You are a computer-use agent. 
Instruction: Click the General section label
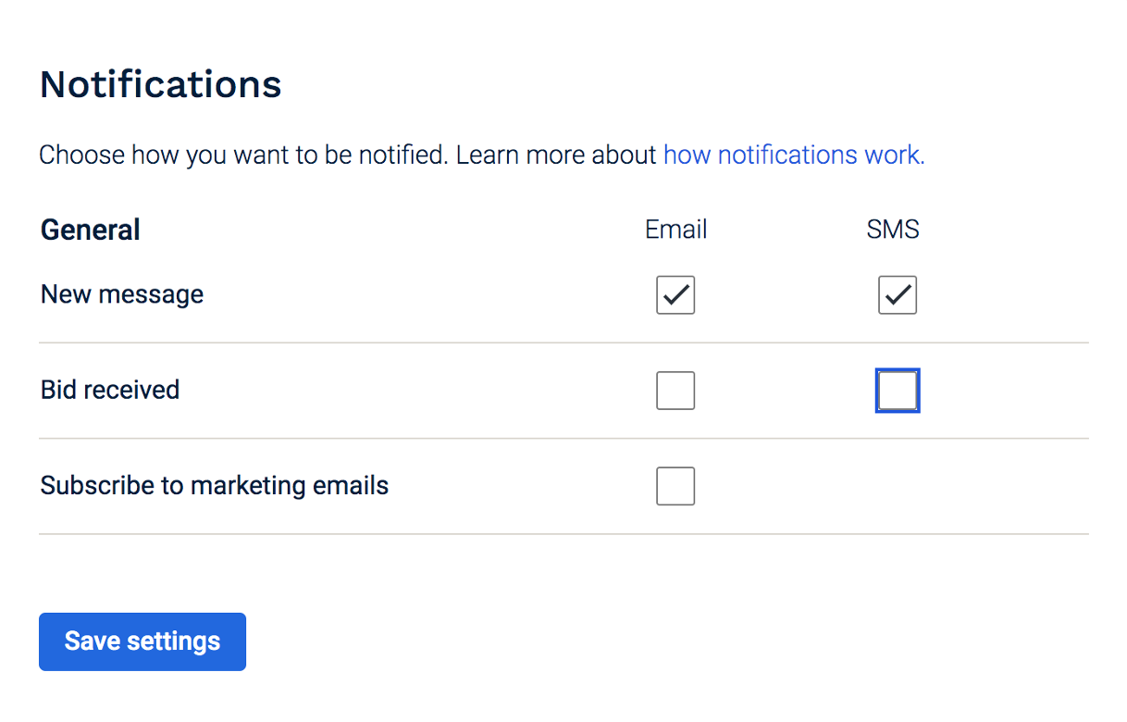(90, 229)
